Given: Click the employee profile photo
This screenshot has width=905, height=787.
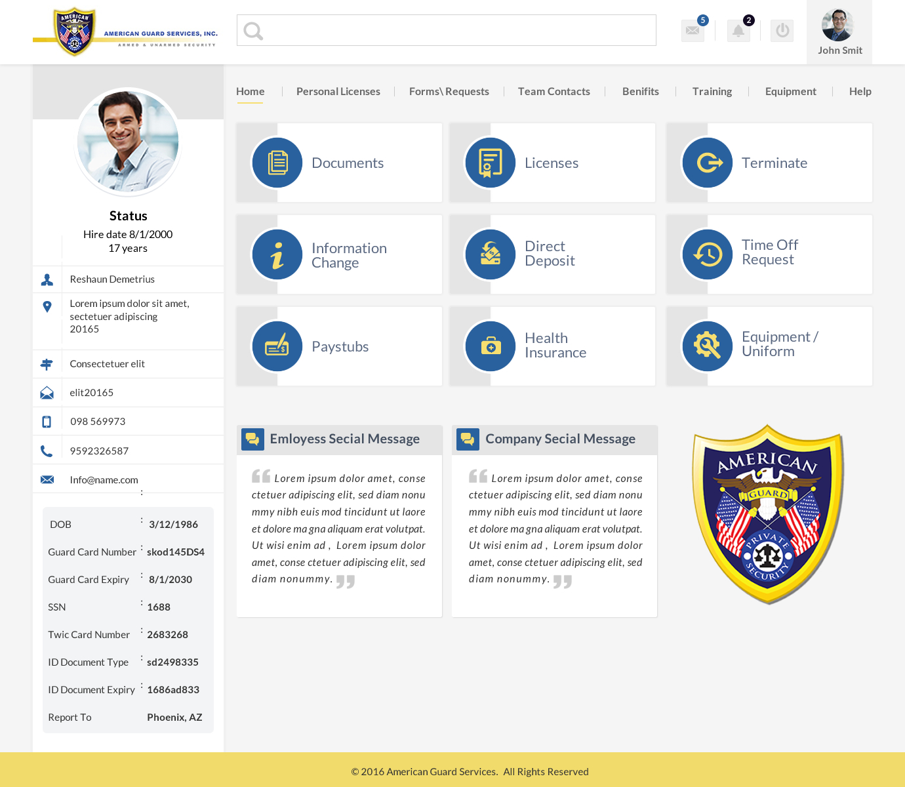Looking at the screenshot, I should click(128, 142).
